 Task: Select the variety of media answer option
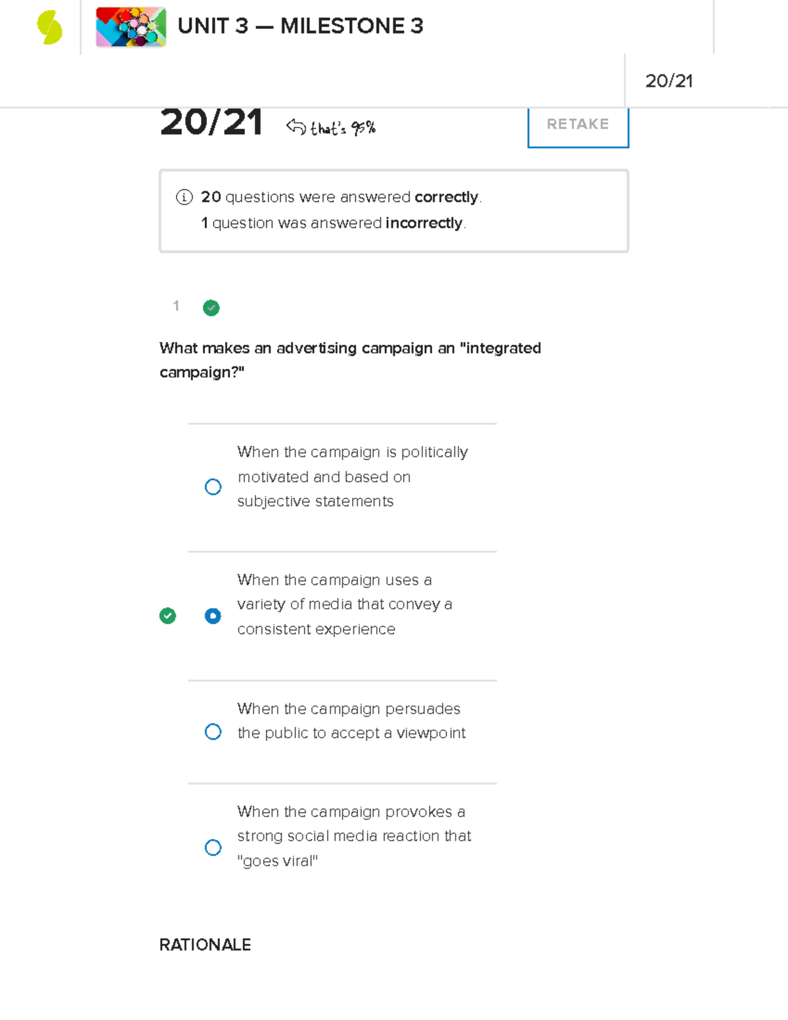pyautogui.click(x=213, y=616)
